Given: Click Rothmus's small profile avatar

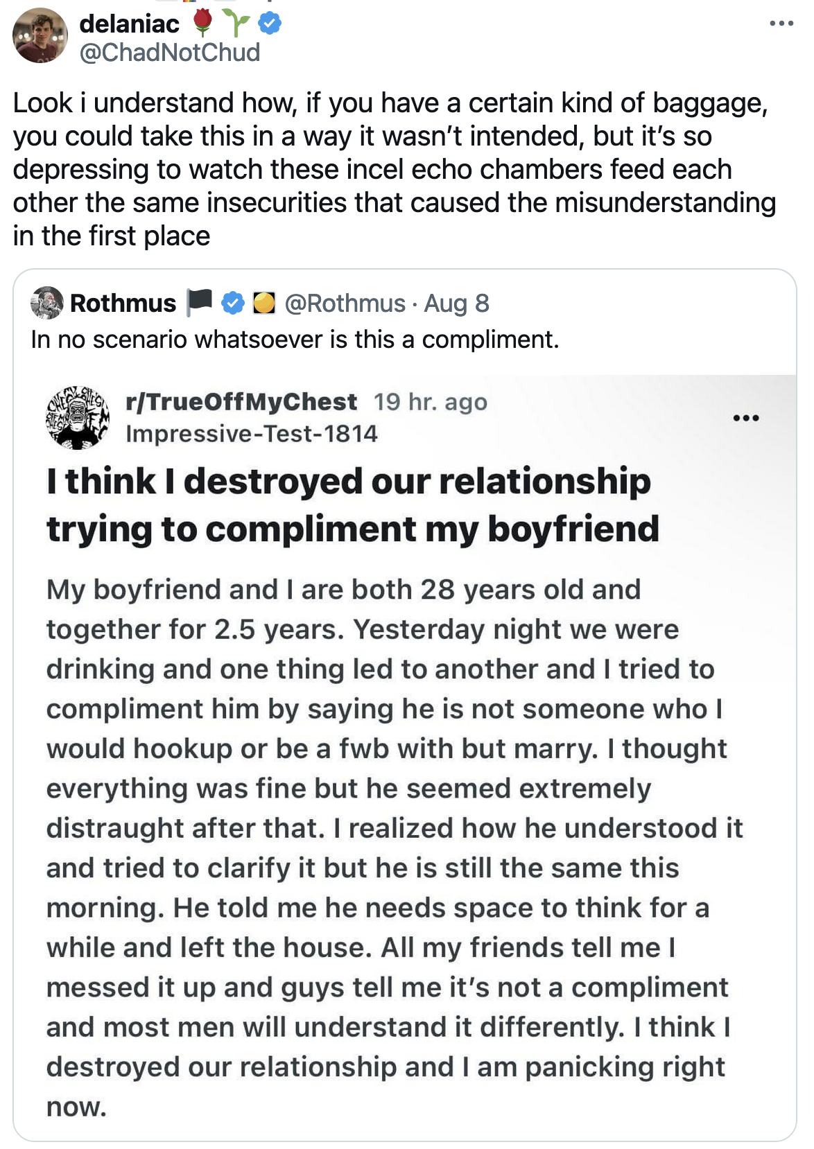Looking at the screenshot, I should tap(47, 303).
